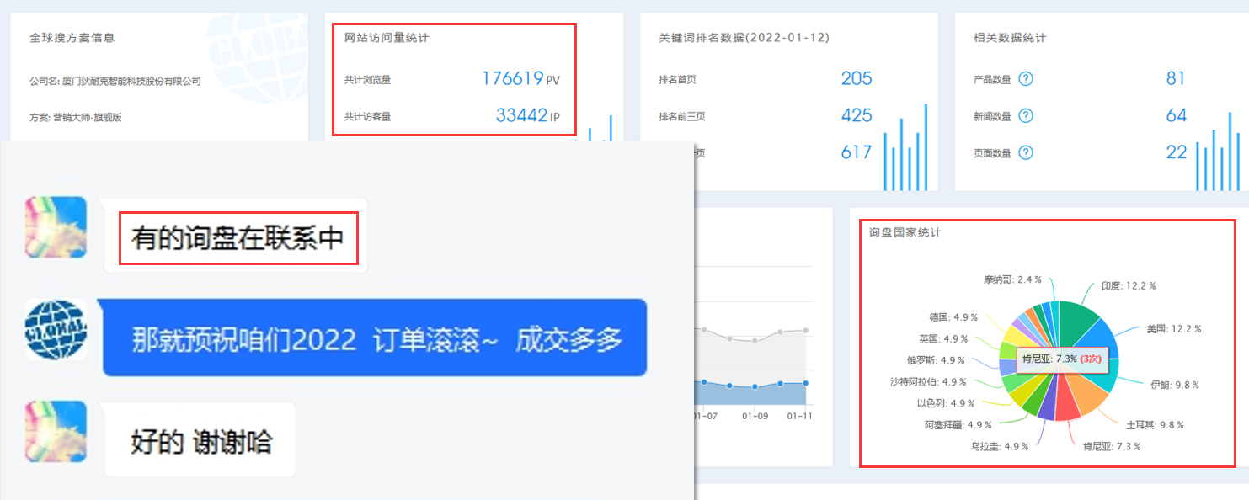Click the pie label 英国: 4.9 %

(x=944, y=339)
